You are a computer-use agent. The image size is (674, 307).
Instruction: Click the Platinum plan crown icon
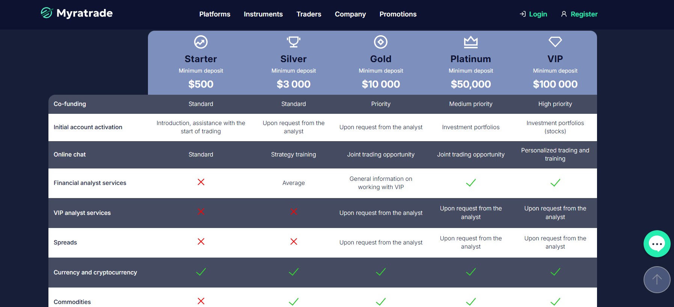point(470,42)
